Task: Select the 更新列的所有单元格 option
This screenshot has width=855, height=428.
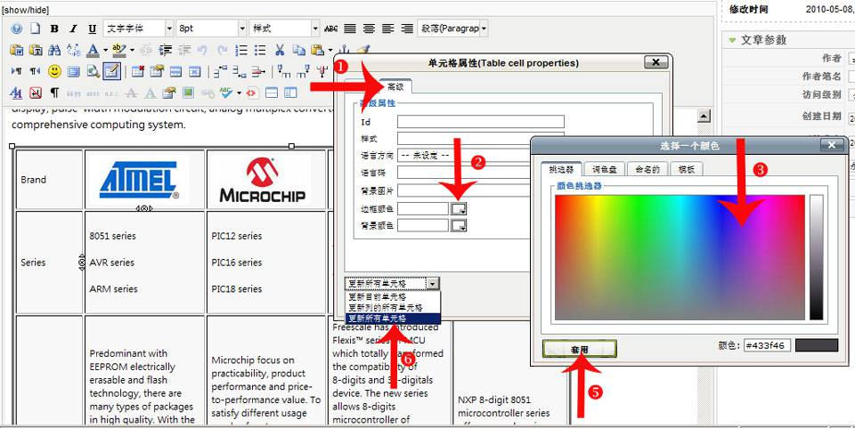Action: click(x=393, y=308)
